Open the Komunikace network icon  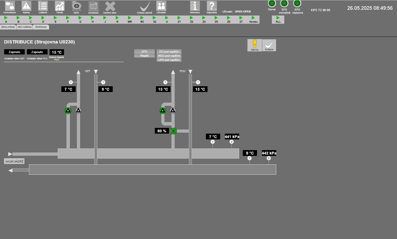point(10,6)
